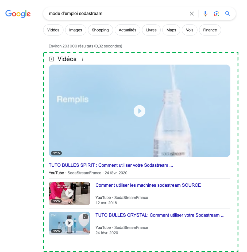Click YouTube · SodaStreamFrance under the SOURCE video

(122, 198)
